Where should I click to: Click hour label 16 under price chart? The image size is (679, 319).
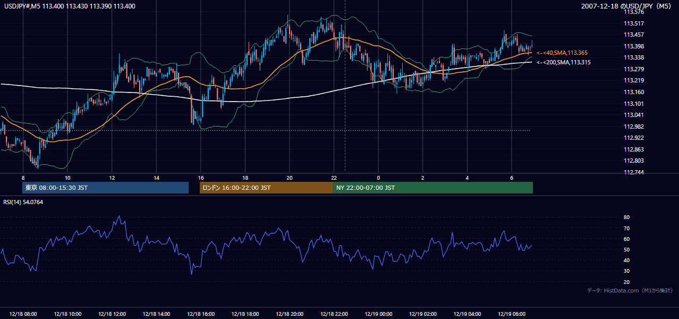[201, 178]
